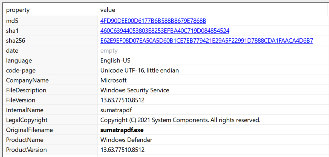Select the Microsoft CompanyName value

[x=114, y=80]
